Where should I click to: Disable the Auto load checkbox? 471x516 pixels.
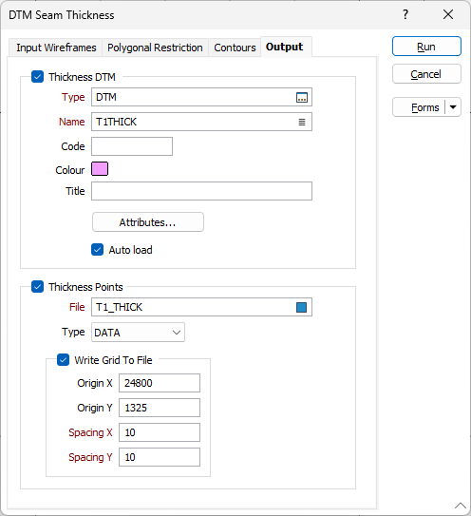click(x=98, y=250)
